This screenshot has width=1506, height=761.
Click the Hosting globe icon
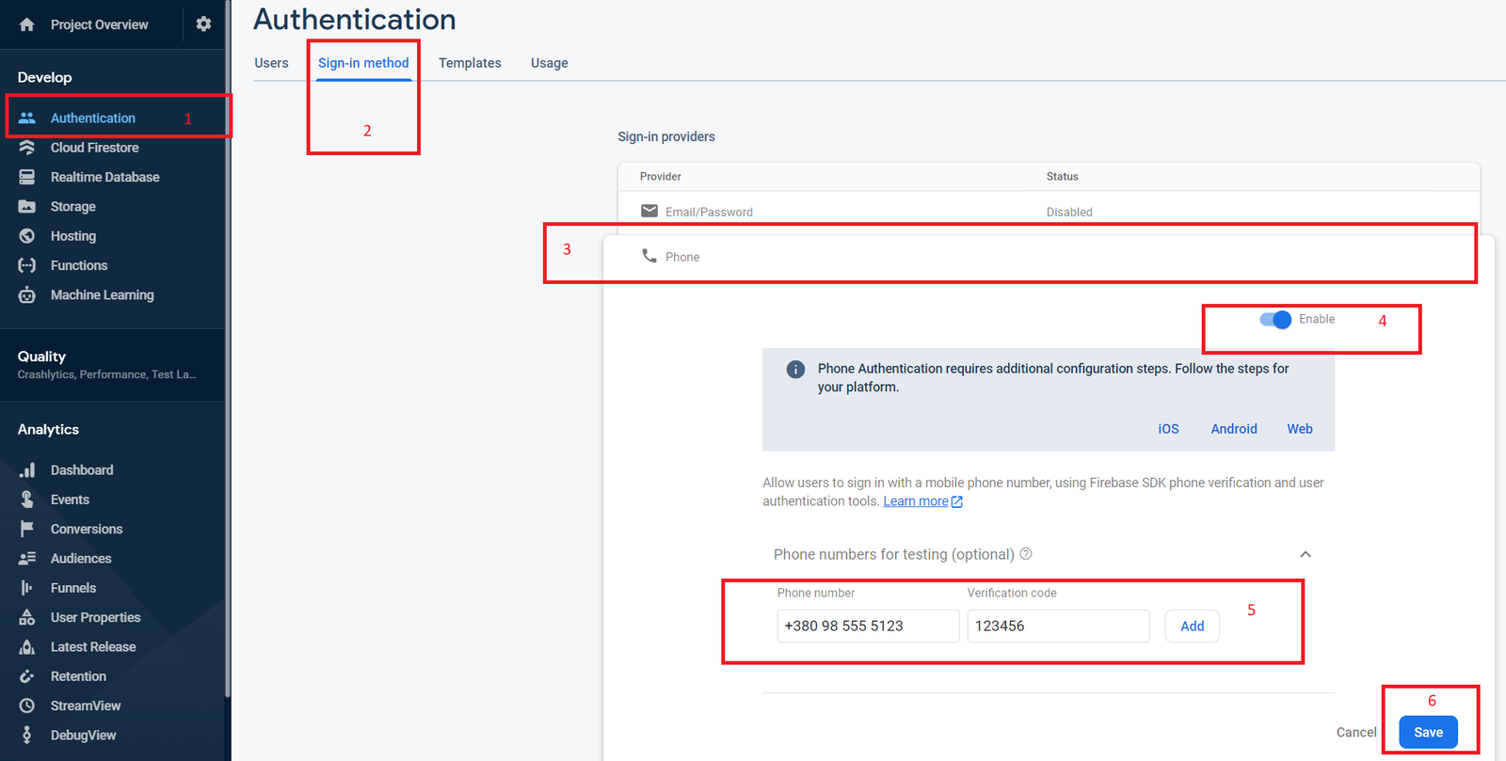pos(26,236)
